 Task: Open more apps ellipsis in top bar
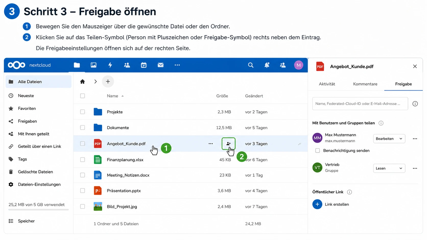point(177,65)
